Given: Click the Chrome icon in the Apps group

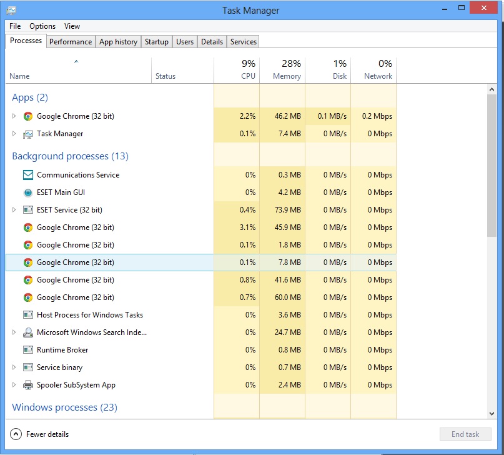Looking at the screenshot, I should point(28,116).
